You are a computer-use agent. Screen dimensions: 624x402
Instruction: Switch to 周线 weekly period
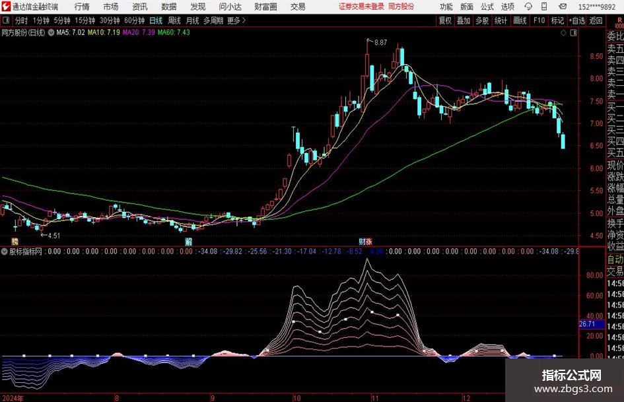pos(174,20)
